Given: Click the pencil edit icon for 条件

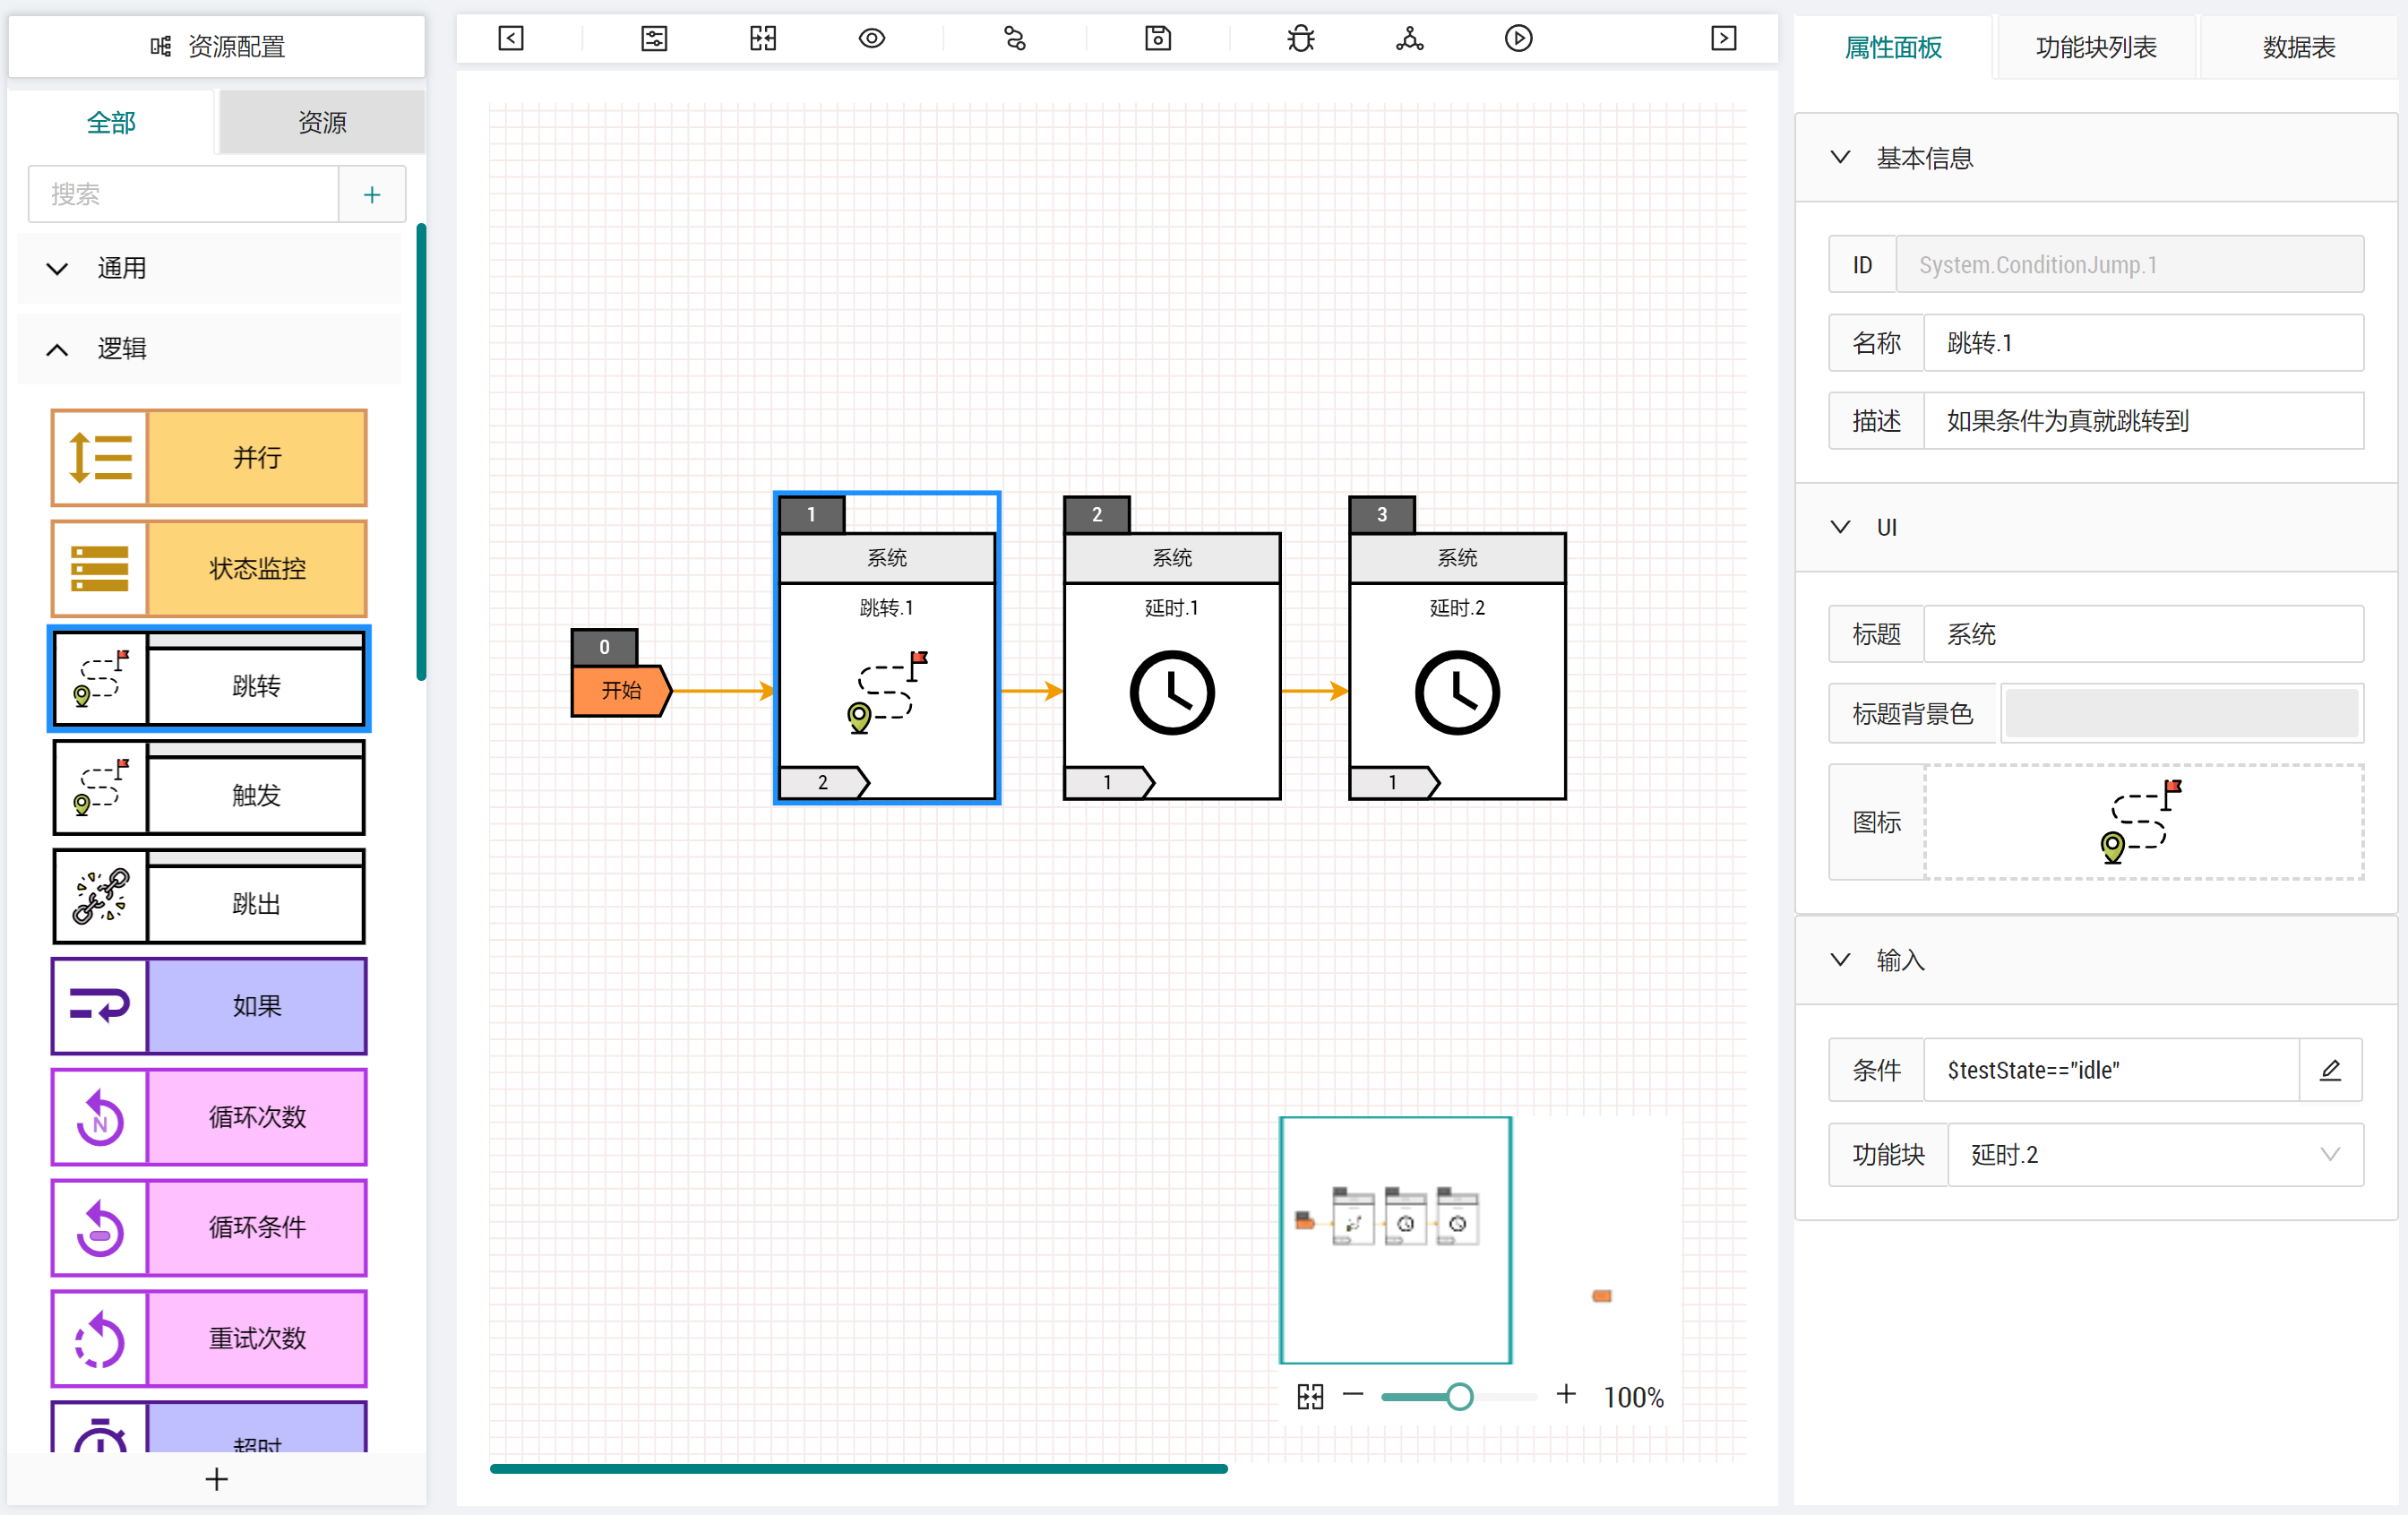Looking at the screenshot, I should [2331, 1070].
